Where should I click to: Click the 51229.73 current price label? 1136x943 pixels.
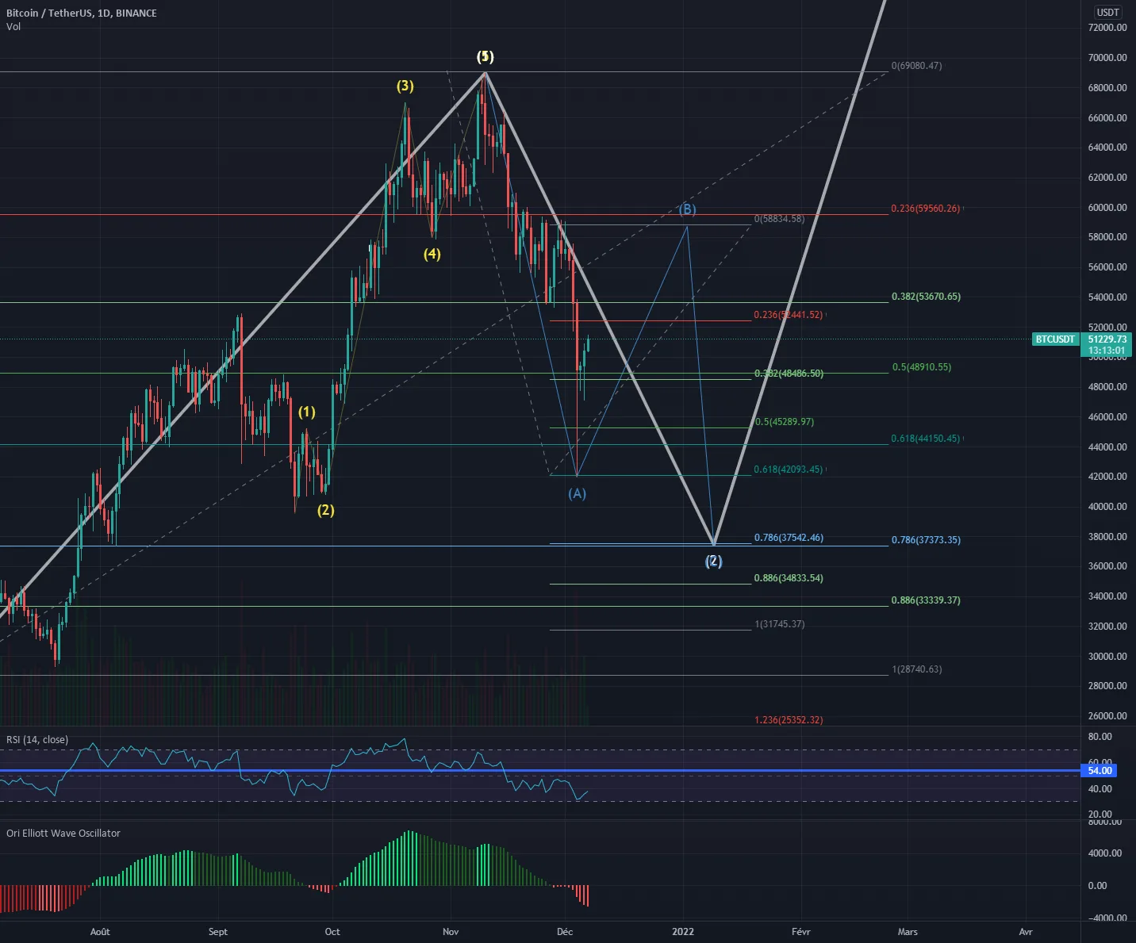coord(1107,339)
